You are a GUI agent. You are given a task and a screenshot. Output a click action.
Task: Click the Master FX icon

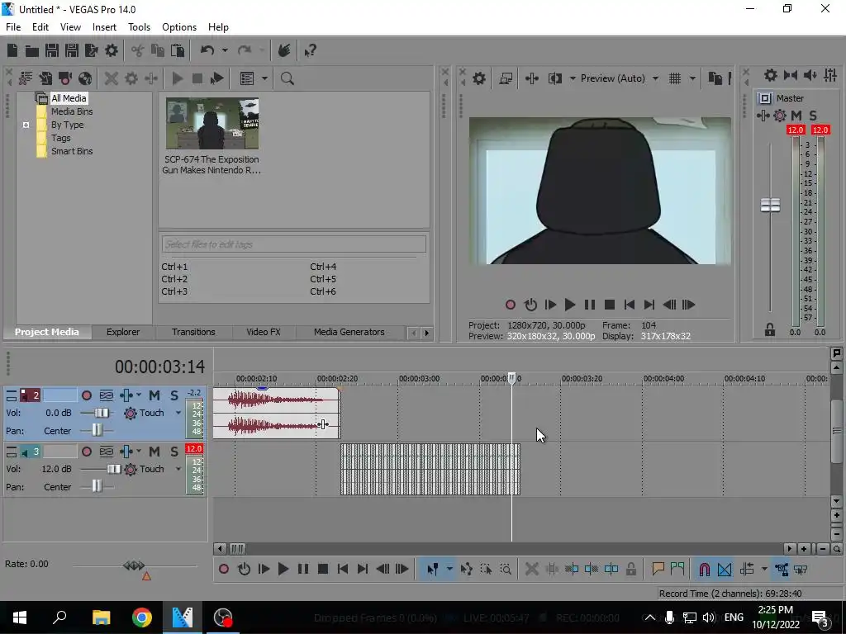coord(763,116)
